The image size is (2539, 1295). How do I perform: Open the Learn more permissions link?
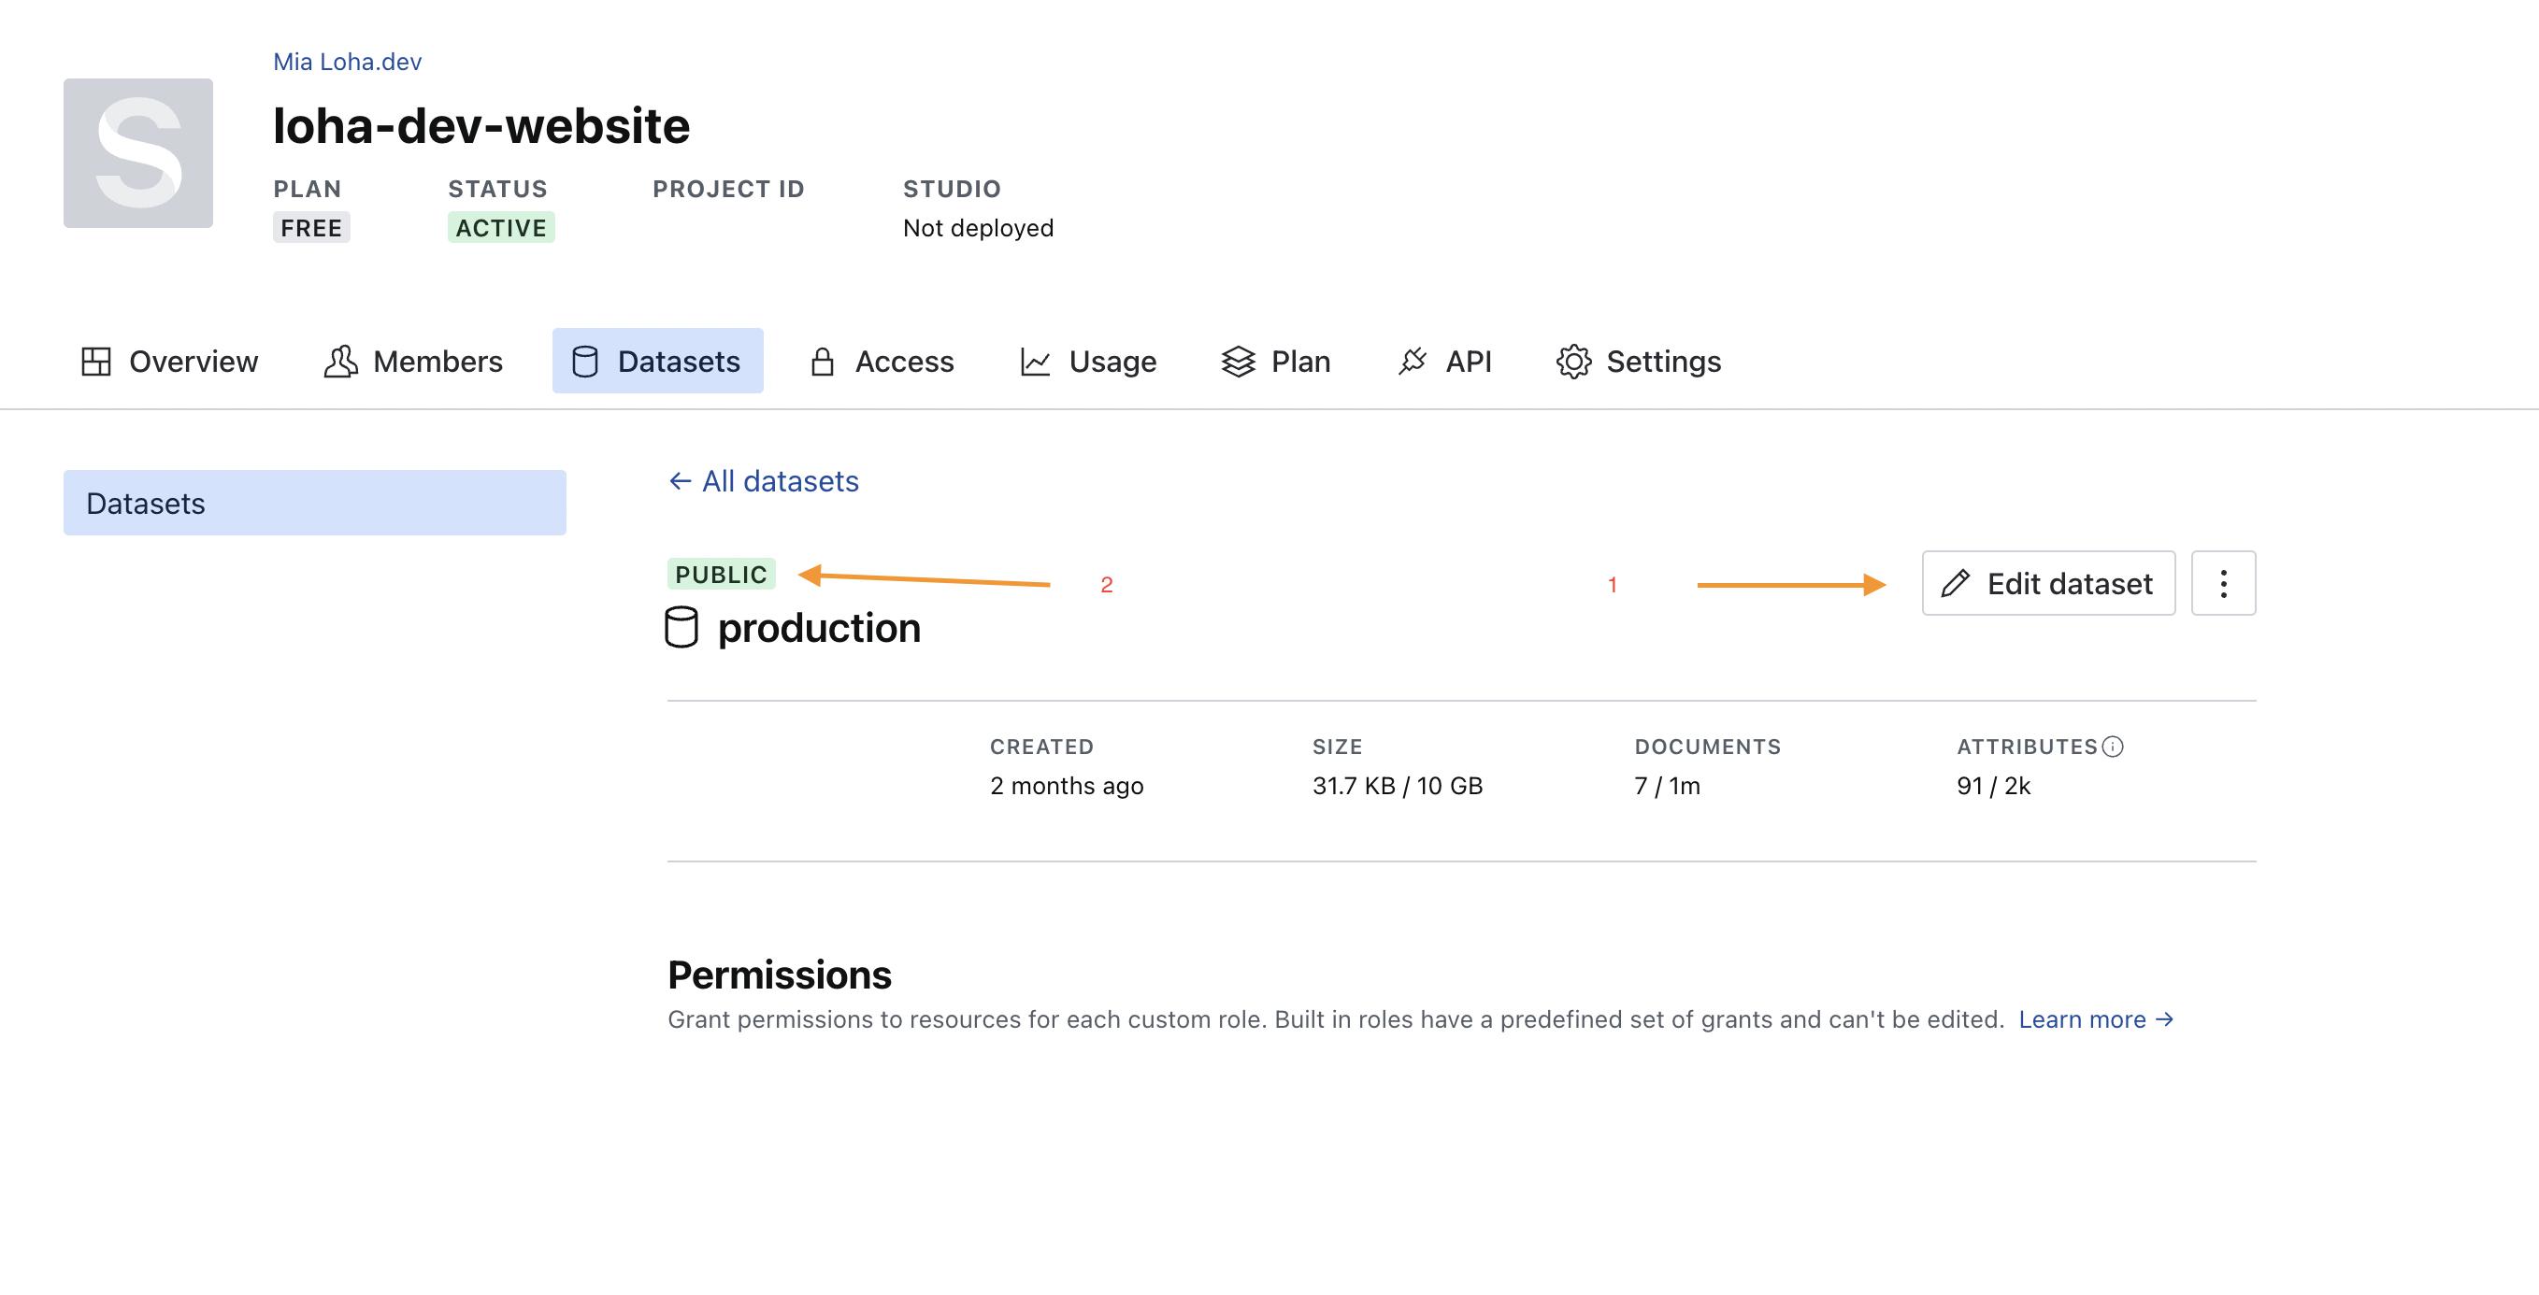[2096, 1019]
